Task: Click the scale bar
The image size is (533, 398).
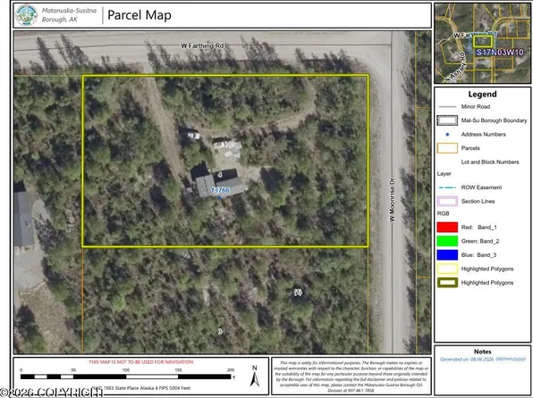Action: pyautogui.click(x=125, y=377)
